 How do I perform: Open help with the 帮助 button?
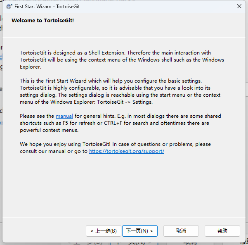coord(222,231)
